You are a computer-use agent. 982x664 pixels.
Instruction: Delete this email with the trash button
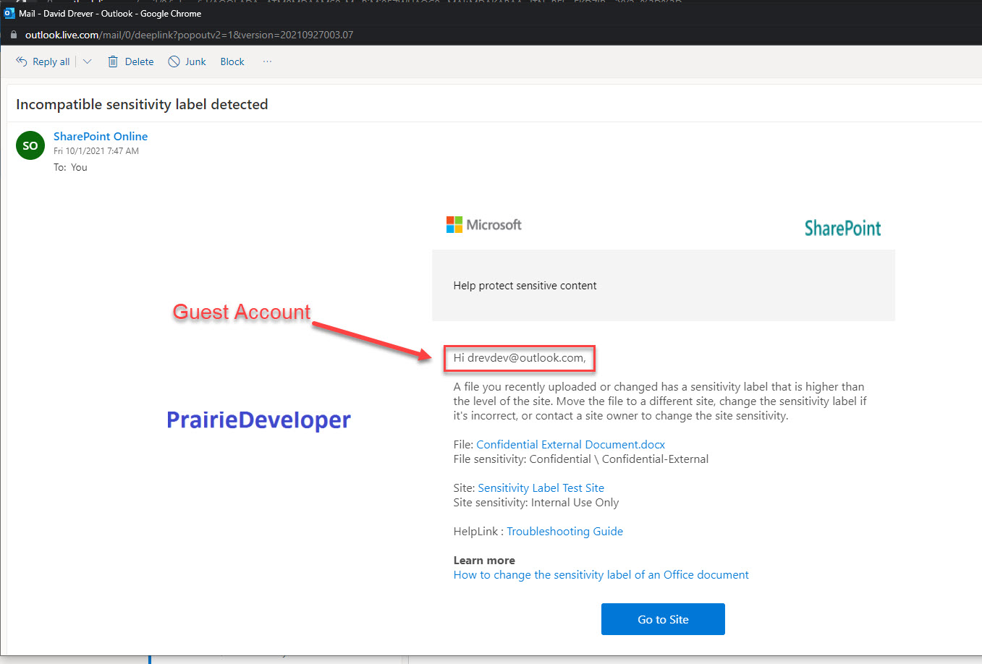[131, 61]
